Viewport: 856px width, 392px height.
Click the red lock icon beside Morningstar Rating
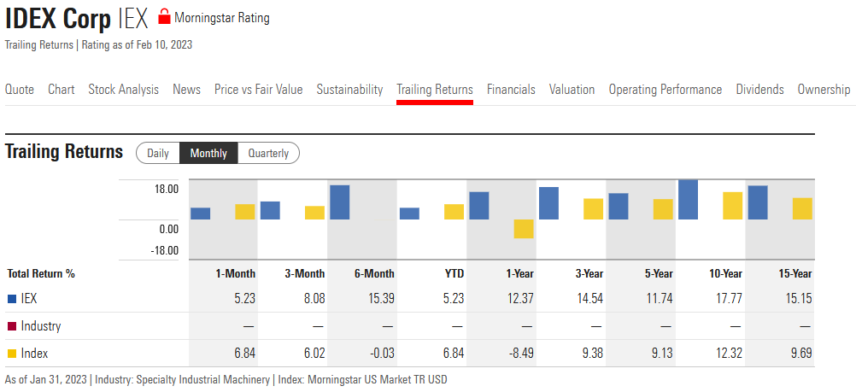point(164,17)
